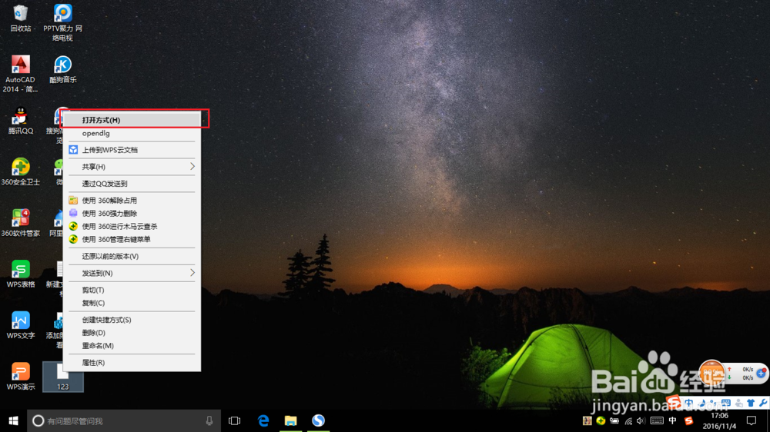Select the 360安全卫士 desktop shortcut
The width and height of the screenshot is (770, 432).
[x=20, y=172]
